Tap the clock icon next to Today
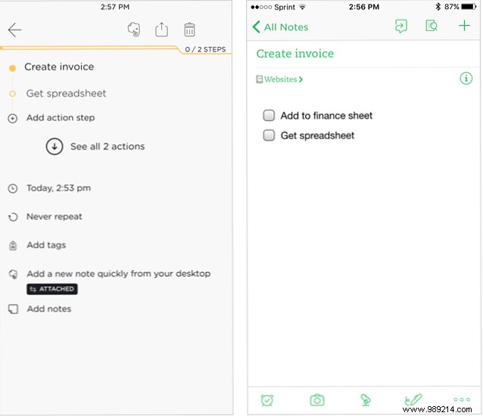The image size is (483, 416). pyautogui.click(x=12, y=188)
